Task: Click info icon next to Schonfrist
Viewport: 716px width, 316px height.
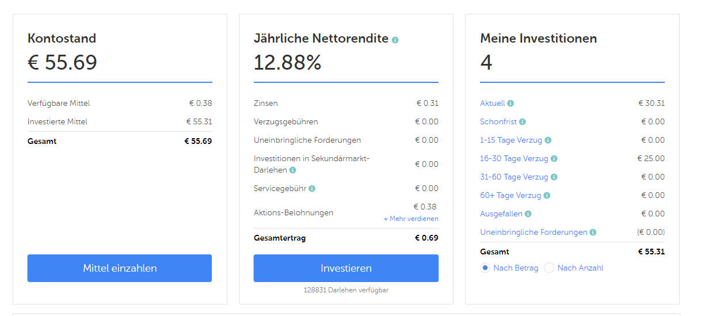Action: tap(523, 122)
